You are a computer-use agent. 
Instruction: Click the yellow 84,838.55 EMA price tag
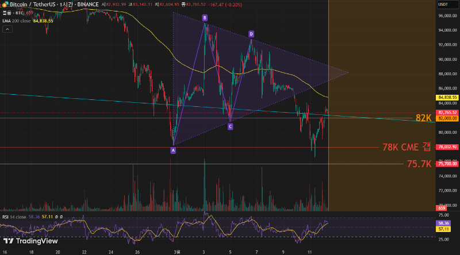(447, 98)
